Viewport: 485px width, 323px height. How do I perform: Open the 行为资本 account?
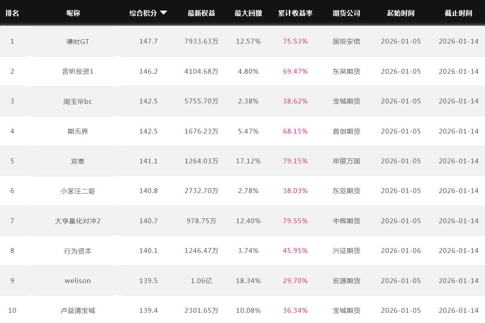(x=77, y=251)
